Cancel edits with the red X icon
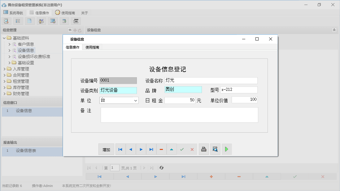Screen dimensions: 340x191 click(x=192, y=149)
